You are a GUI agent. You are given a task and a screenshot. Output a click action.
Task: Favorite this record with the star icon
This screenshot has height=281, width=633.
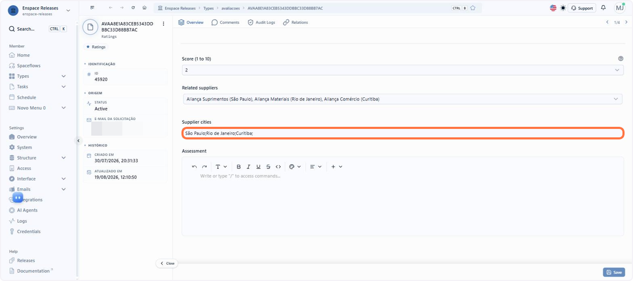[x=473, y=8]
